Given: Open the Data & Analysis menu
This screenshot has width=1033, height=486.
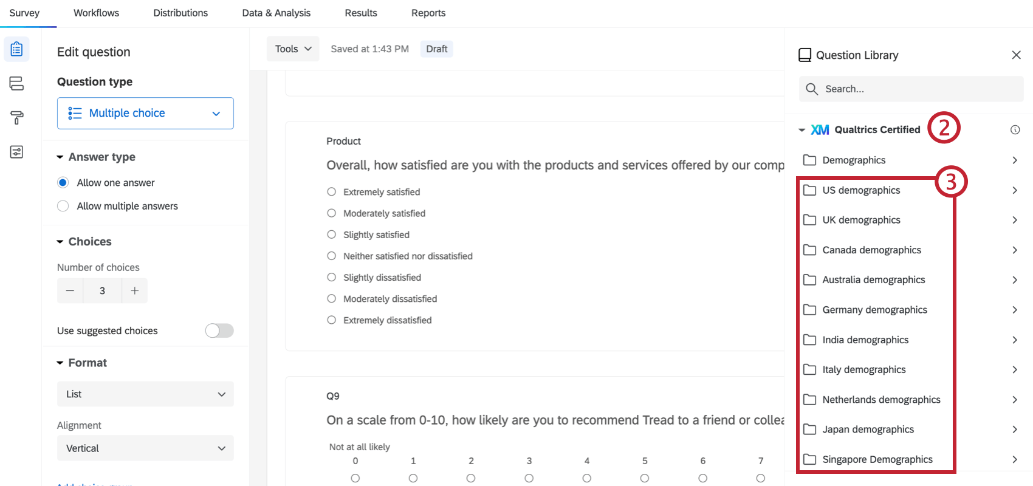Looking at the screenshot, I should [x=276, y=12].
